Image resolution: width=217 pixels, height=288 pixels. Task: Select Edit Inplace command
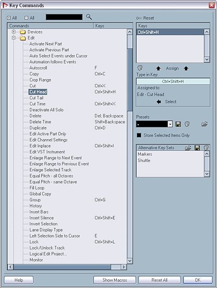(40, 146)
